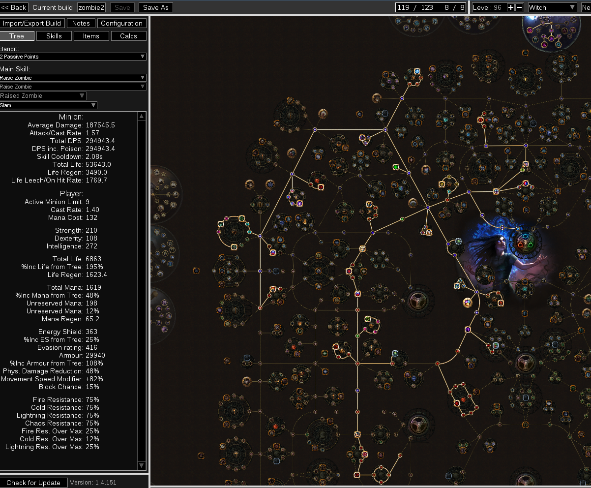591x488 pixels.
Task: Click the Current build name field zombie2
Action: click(92, 7)
